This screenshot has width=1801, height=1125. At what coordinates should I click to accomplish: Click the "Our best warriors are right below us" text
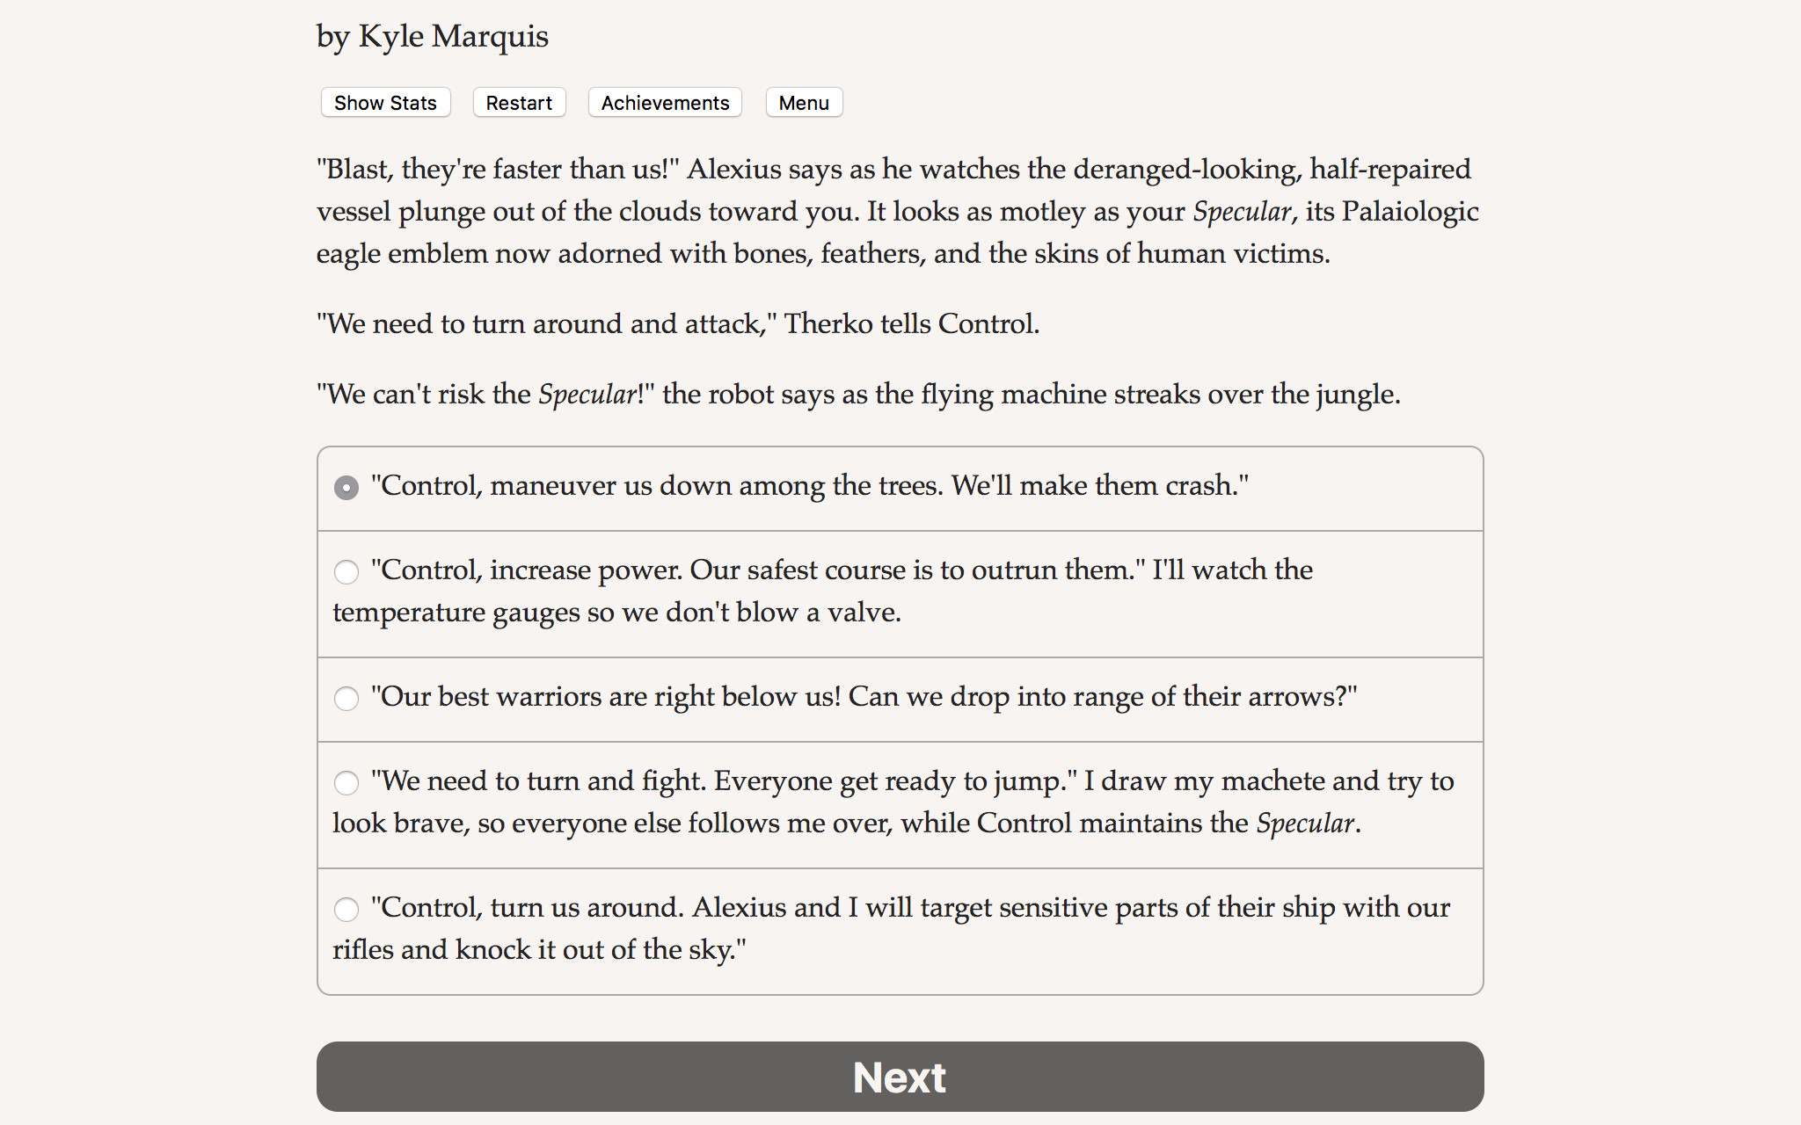pyautogui.click(x=607, y=697)
